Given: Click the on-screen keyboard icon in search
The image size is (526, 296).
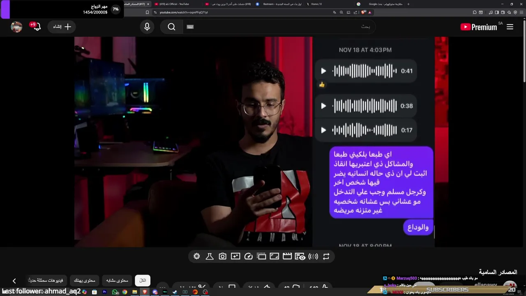Looking at the screenshot, I should 190,27.
